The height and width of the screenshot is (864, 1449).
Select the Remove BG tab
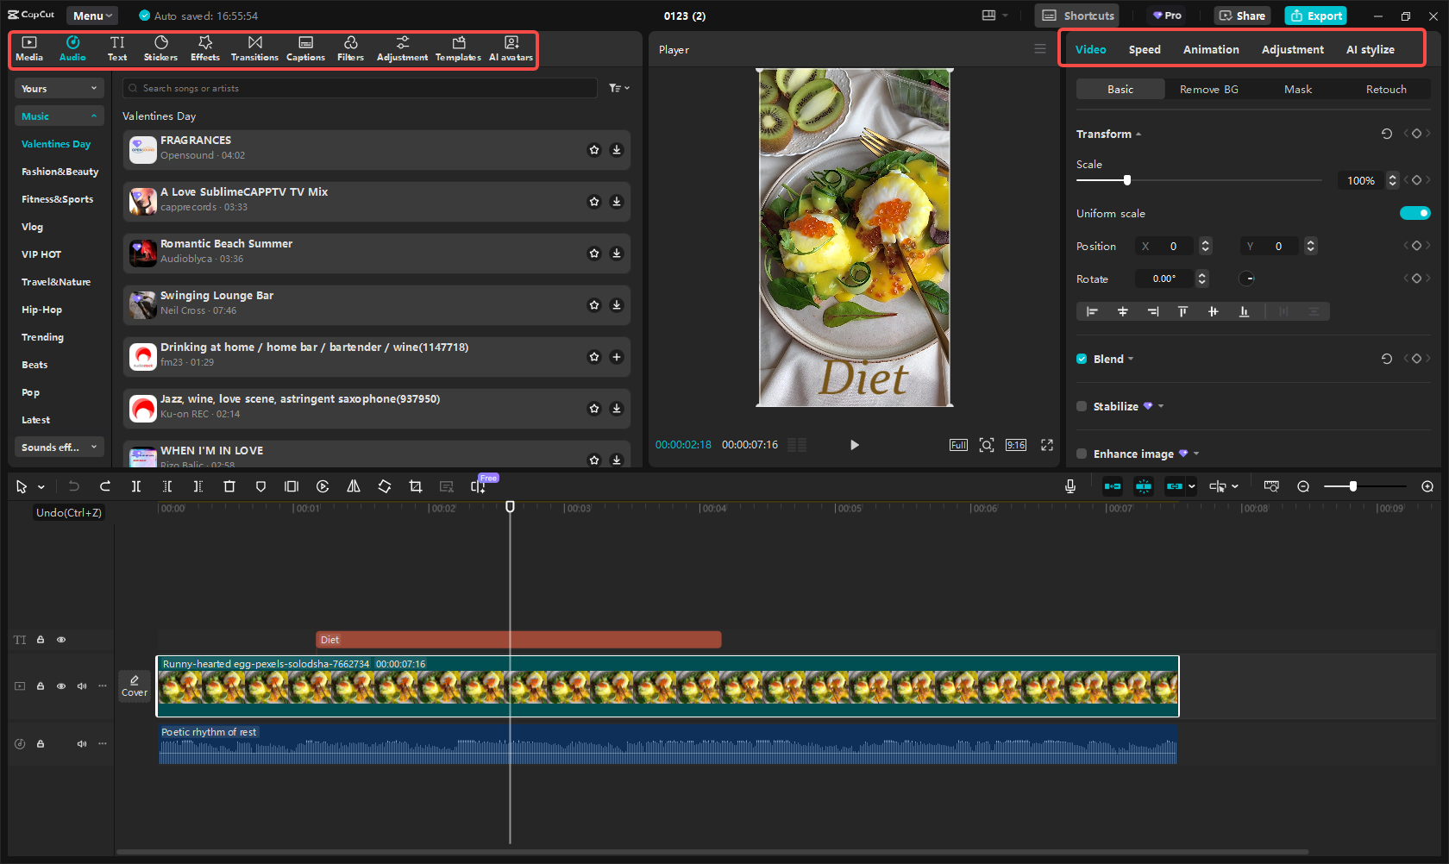(x=1208, y=90)
